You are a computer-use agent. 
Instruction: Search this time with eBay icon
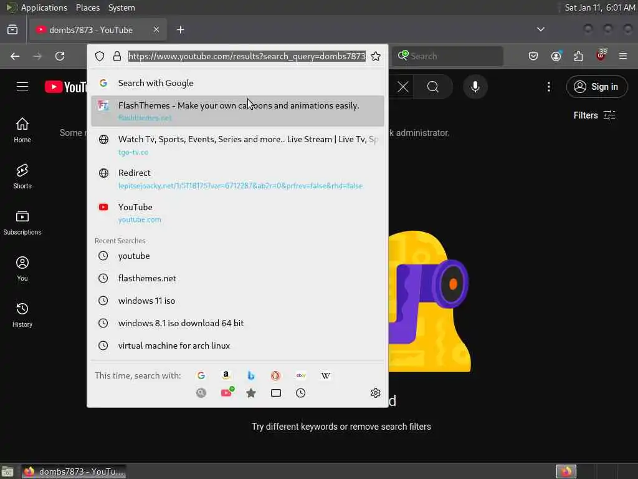tap(301, 375)
